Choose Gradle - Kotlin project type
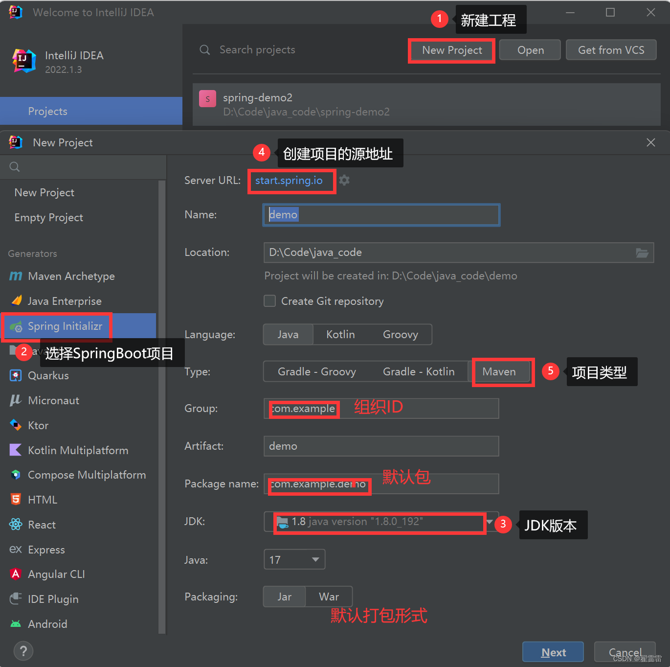This screenshot has height=667, width=670. point(419,372)
